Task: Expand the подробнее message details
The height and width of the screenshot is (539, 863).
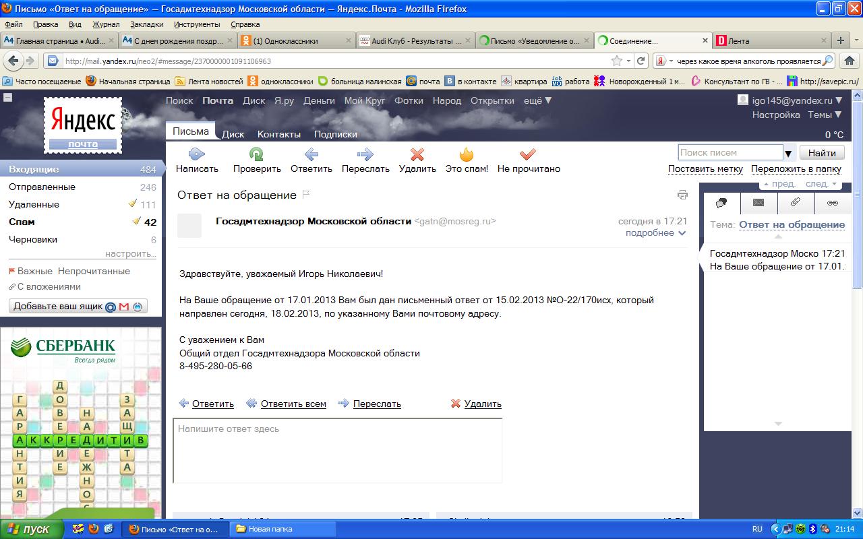Action: tap(655, 232)
